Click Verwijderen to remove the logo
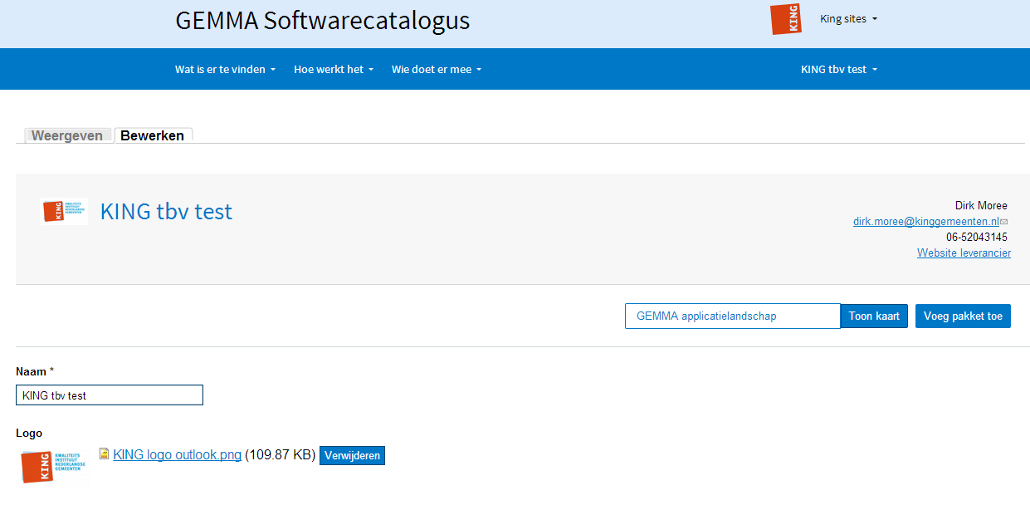The image size is (1030, 510). point(352,455)
